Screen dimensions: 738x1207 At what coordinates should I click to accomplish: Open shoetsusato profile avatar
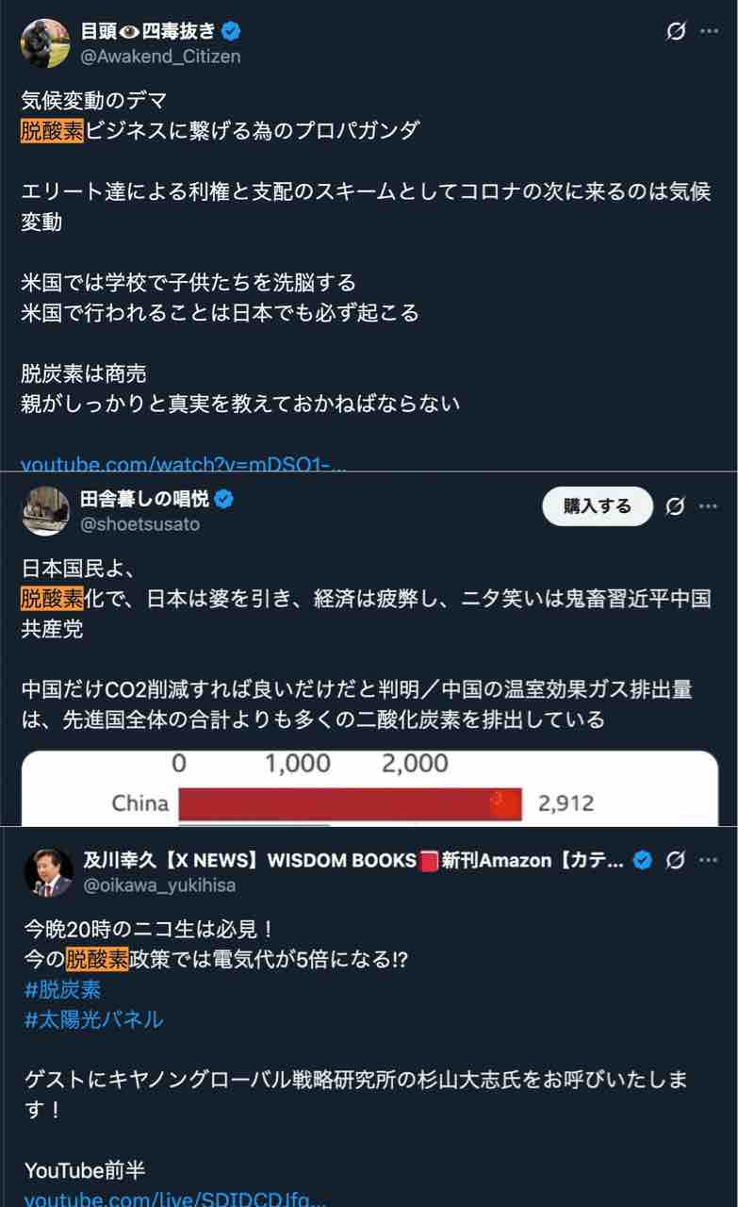[45, 511]
